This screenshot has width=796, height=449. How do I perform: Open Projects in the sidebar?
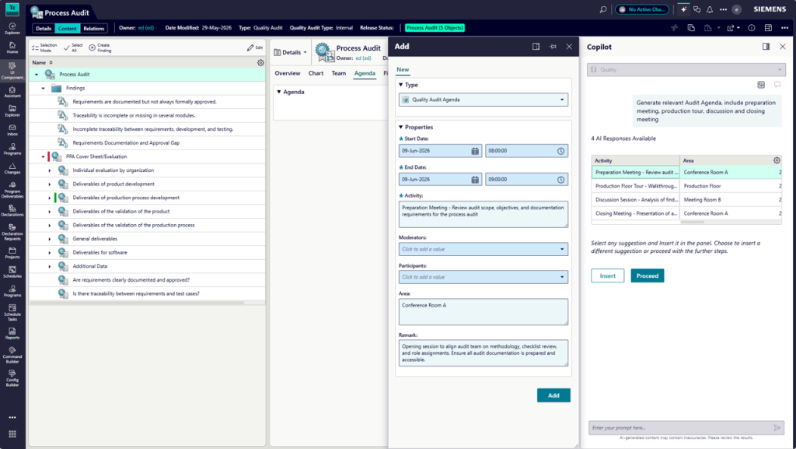[x=12, y=253]
